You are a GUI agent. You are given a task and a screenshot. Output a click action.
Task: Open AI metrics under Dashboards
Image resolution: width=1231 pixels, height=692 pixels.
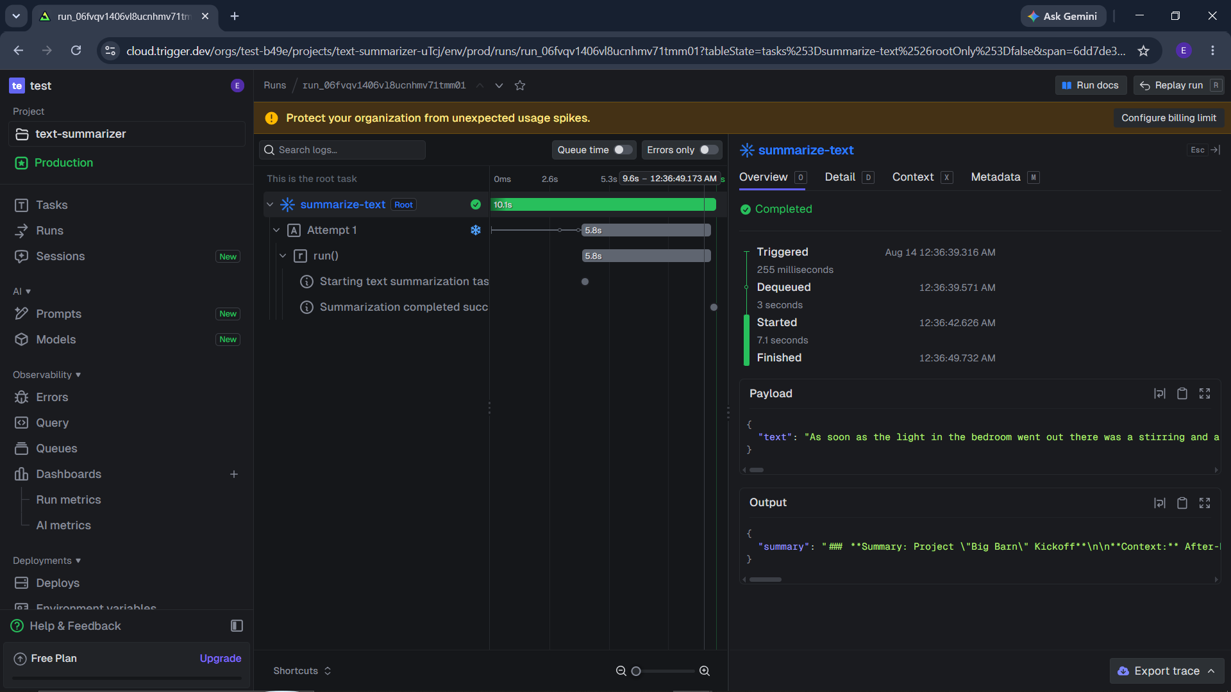63,525
